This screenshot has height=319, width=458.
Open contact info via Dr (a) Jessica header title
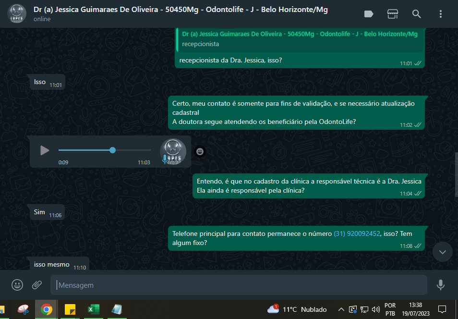coord(181,10)
